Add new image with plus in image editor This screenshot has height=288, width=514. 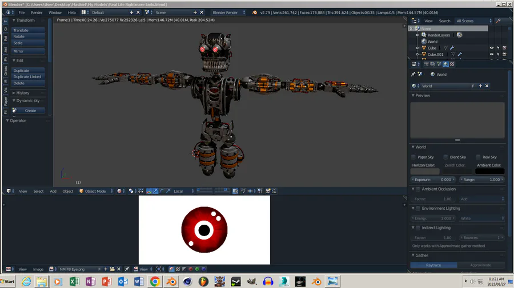[106, 269]
